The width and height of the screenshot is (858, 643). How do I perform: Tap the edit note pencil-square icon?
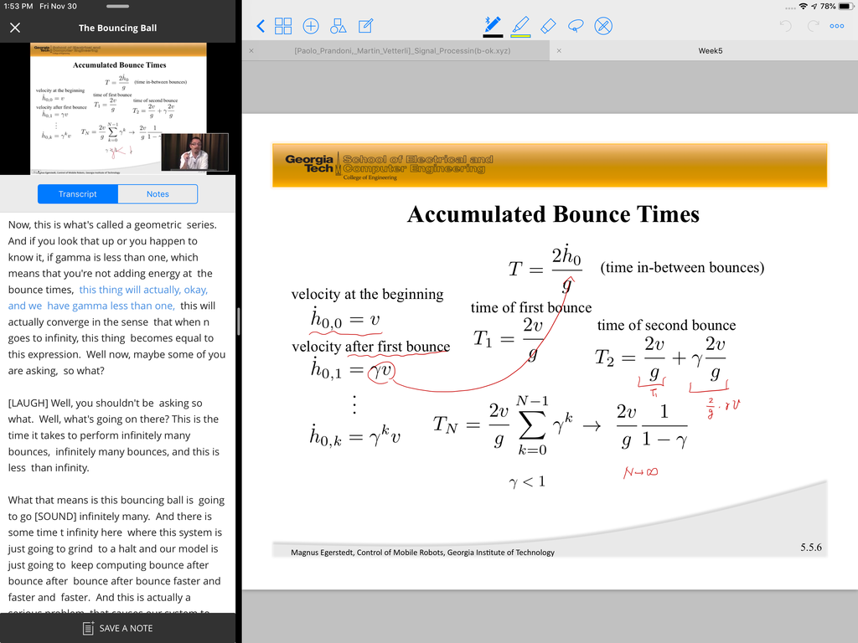tap(365, 26)
